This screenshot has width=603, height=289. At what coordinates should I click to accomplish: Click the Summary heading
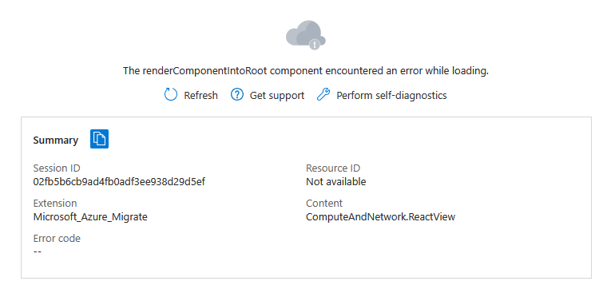pos(56,141)
